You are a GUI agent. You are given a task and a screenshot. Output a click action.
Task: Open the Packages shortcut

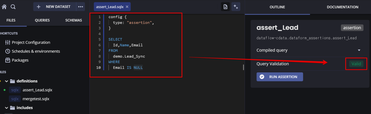pyautogui.click(x=20, y=60)
